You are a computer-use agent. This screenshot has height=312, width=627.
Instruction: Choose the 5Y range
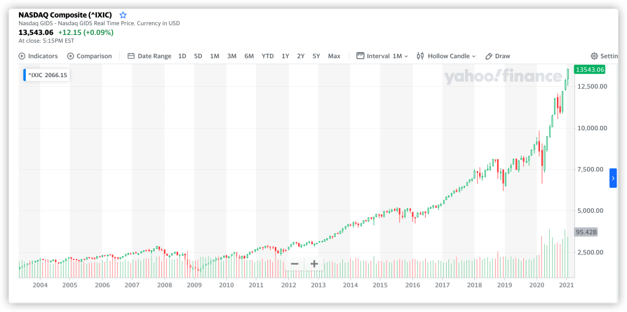pyautogui.click(x=316, y=56)
